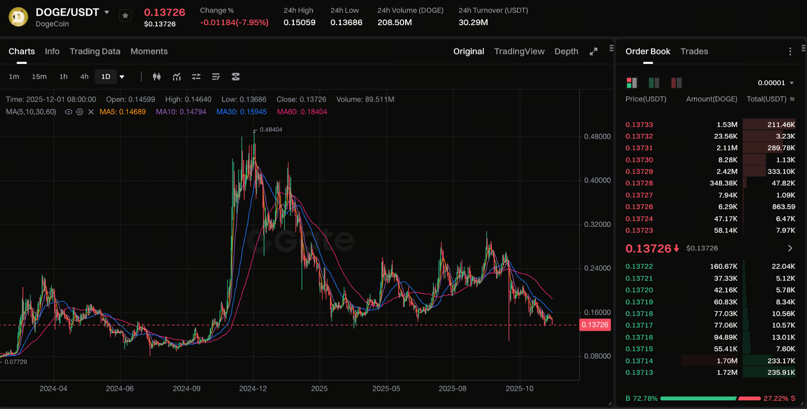The image size is (807, 409).
Task: Open the Trading Data tab
Action: coord(95,51)
